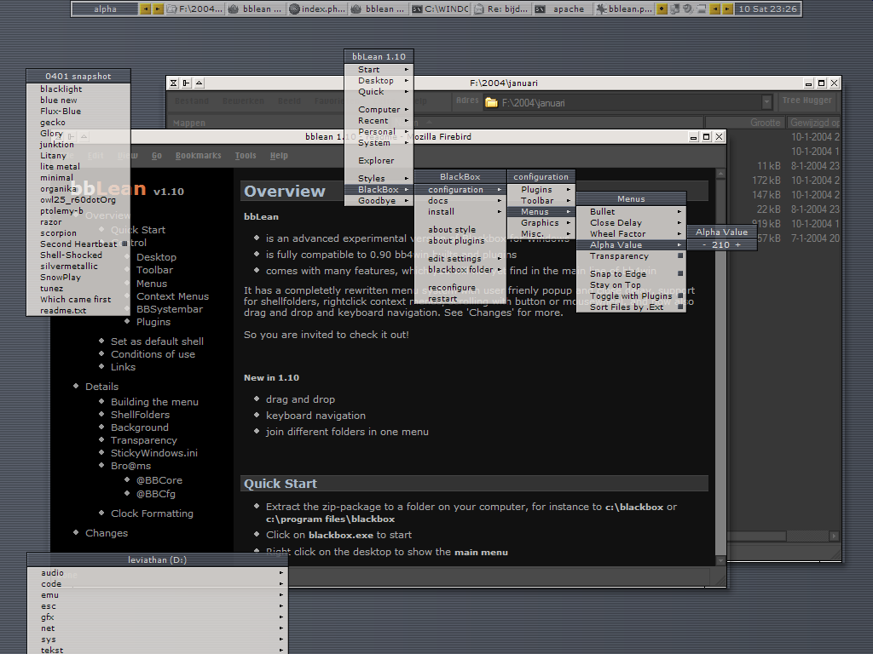Image resolution: width=873 pixels, height=654 pixels.
Task: Follow Changes link in sidebar
Action: pos(107,533)
